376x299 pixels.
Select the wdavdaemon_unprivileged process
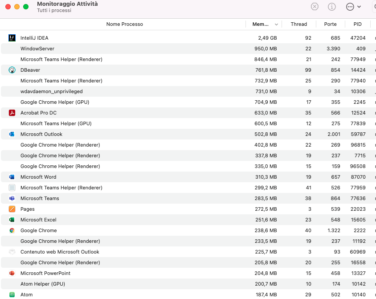tap(188, 91)
